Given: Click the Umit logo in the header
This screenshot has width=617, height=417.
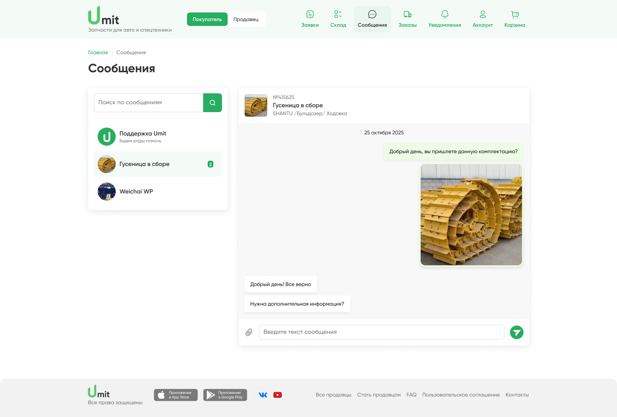Looking at the screenshot, I should tap(104, 15).
